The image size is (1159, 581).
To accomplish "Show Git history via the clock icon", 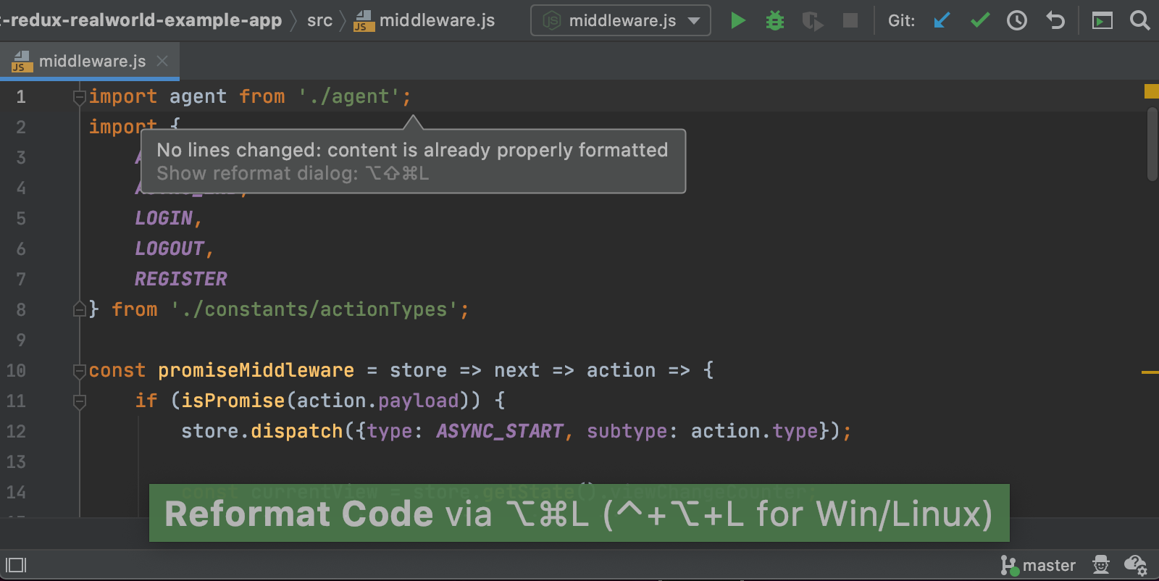I will click(1017, 20).
